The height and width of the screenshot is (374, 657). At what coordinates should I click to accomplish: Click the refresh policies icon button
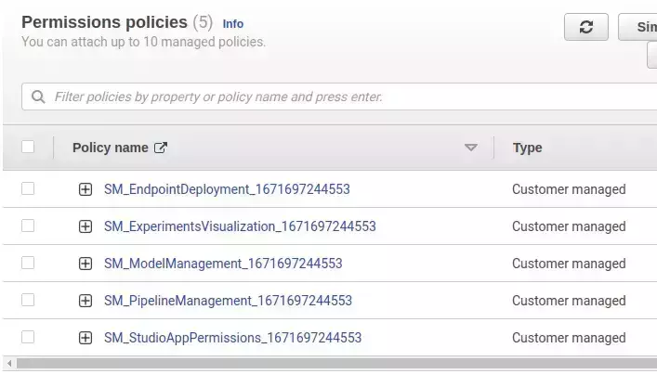(x=585, y=27)
